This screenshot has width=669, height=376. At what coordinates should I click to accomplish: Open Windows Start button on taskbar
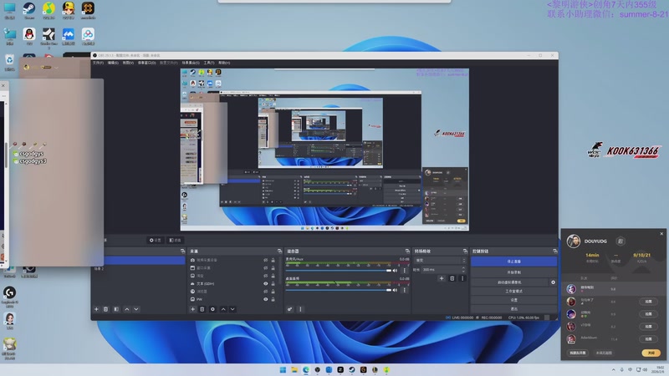[x=283, y=369]
